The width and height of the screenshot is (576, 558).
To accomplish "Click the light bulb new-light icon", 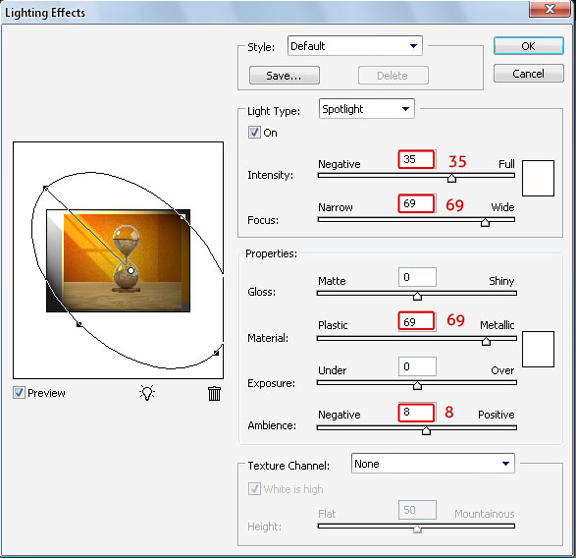I will coord(147,393).
